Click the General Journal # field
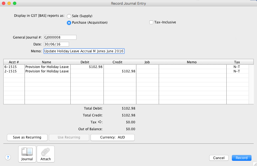The height and width of the screenshot is (166, 257). (x=60, y=37)
